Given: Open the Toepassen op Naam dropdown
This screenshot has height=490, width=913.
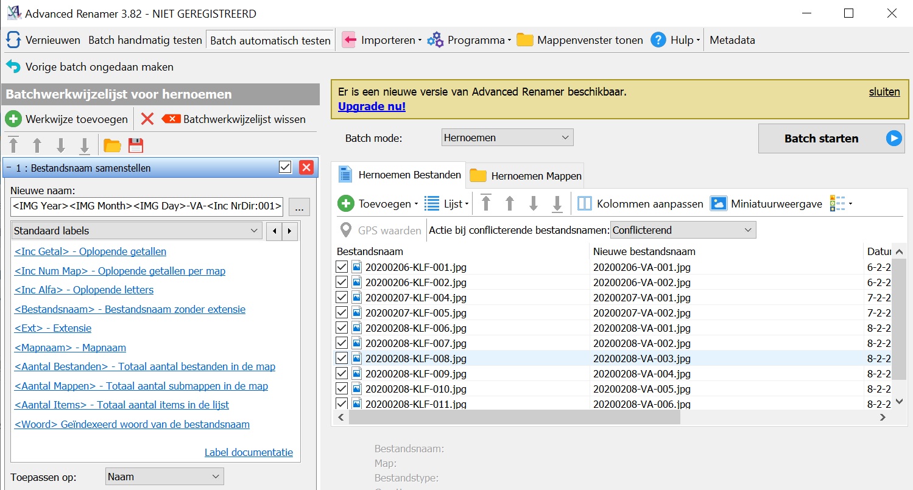Looking at the screenshot, I should click(164, 477).
